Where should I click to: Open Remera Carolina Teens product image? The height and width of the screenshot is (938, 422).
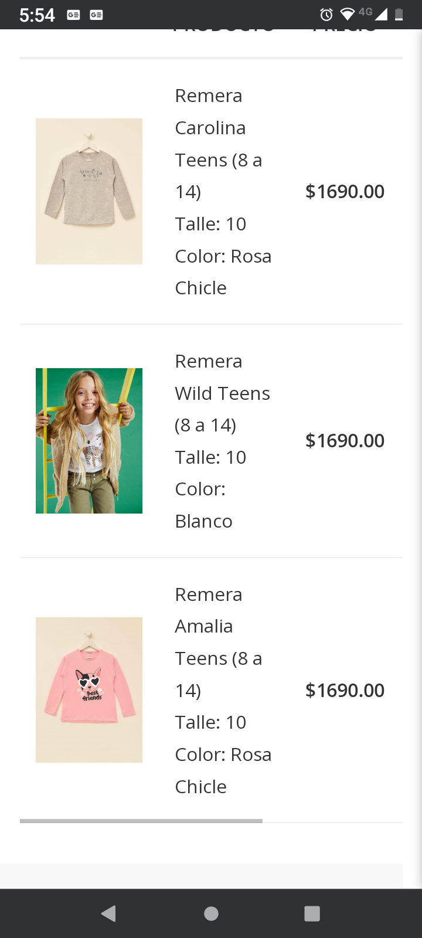pos(89,191)
